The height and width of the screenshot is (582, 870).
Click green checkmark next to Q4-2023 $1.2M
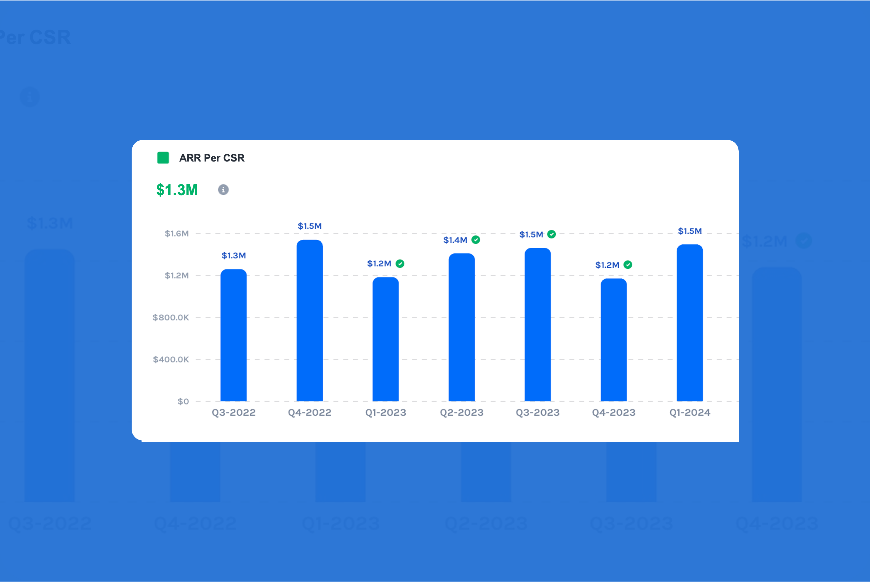click(628, 265)
